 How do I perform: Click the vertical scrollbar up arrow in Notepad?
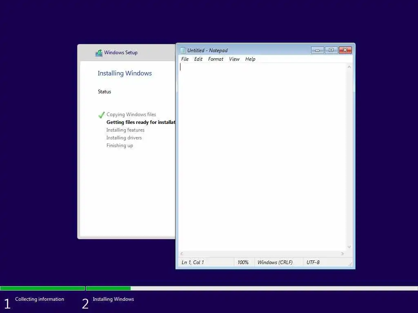coord(349,67)
